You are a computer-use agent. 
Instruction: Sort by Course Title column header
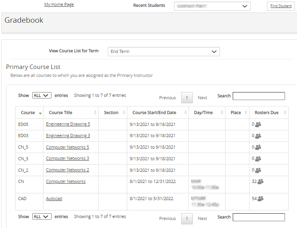click(61, 113)
